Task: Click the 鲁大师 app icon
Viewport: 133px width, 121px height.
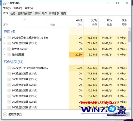Action: click(9, 49)
